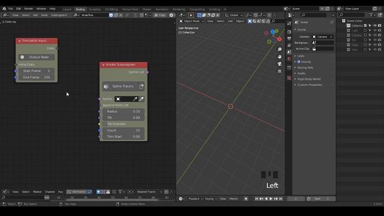Collapse the Simulation Input node

(20, 41)
